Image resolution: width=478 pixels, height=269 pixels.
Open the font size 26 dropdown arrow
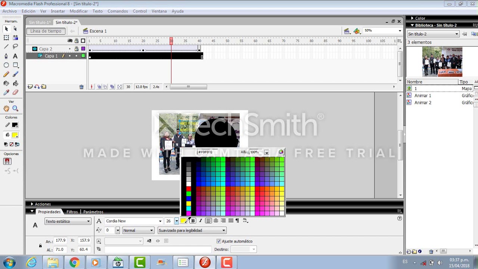(176, 221)
